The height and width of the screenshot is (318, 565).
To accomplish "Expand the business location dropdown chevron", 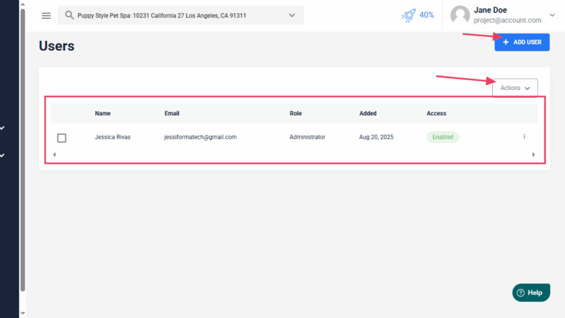I will tap(292, 15).
